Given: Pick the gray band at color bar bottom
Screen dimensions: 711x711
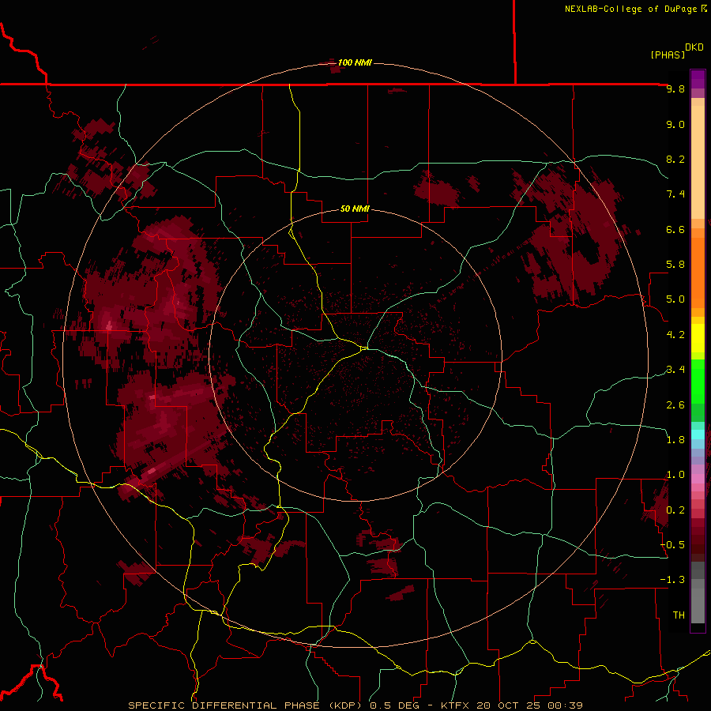Looking at the screenshot, I should tap(698, 601).
